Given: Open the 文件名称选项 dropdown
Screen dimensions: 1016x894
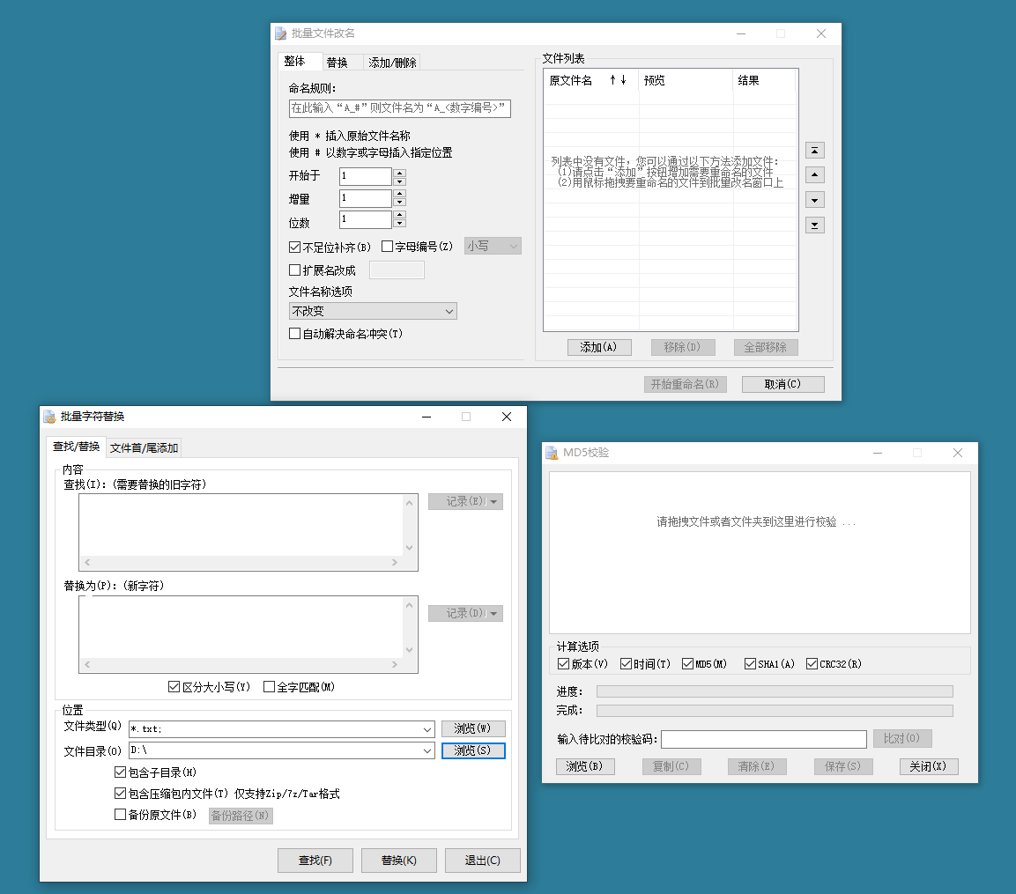Looking at the screenshot, I should click(x=449, y=311).
